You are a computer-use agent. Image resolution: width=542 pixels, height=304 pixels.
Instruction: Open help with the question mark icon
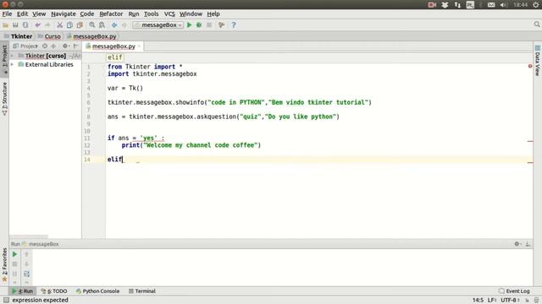pos(234,24)
